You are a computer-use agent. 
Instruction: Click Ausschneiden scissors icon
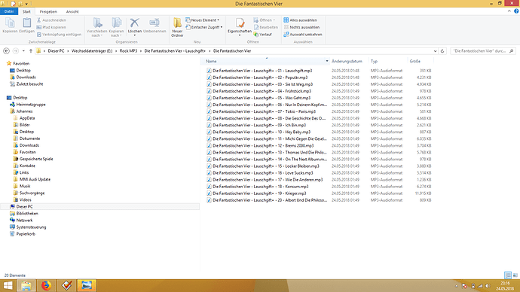pos(38,20)
